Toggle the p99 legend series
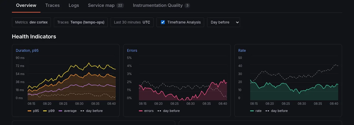354x125 pixels. click(48, 111)
